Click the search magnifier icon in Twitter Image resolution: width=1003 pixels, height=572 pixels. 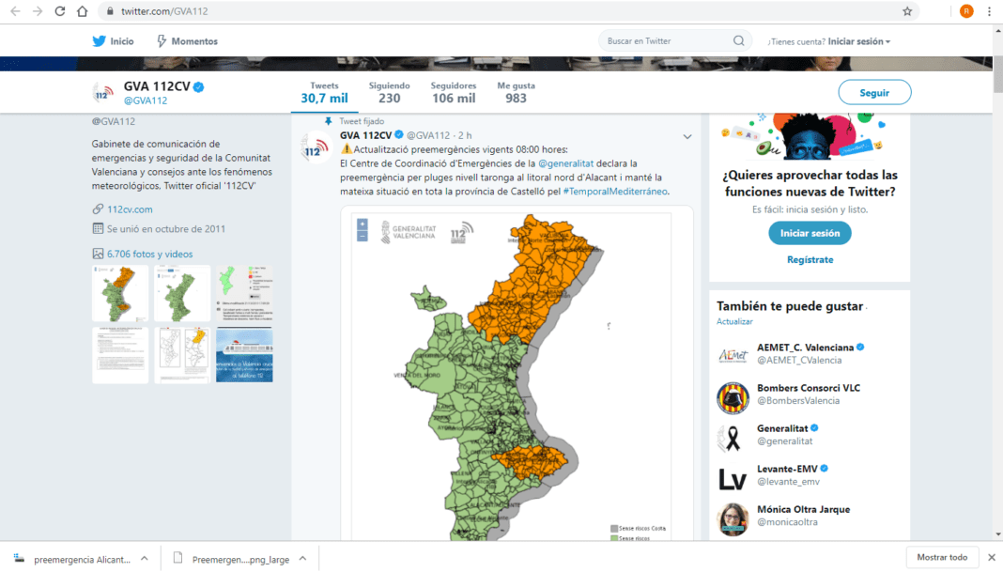pyautogui.click(x=739, y=41)
